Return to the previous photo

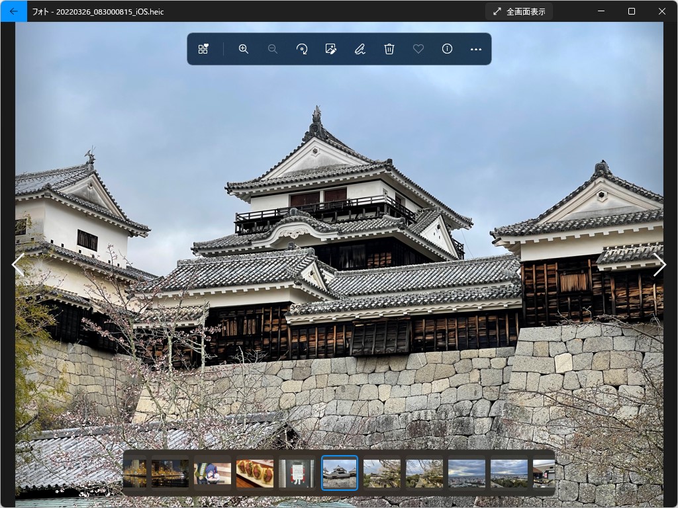pyautogui.click(x=19, y=265)
